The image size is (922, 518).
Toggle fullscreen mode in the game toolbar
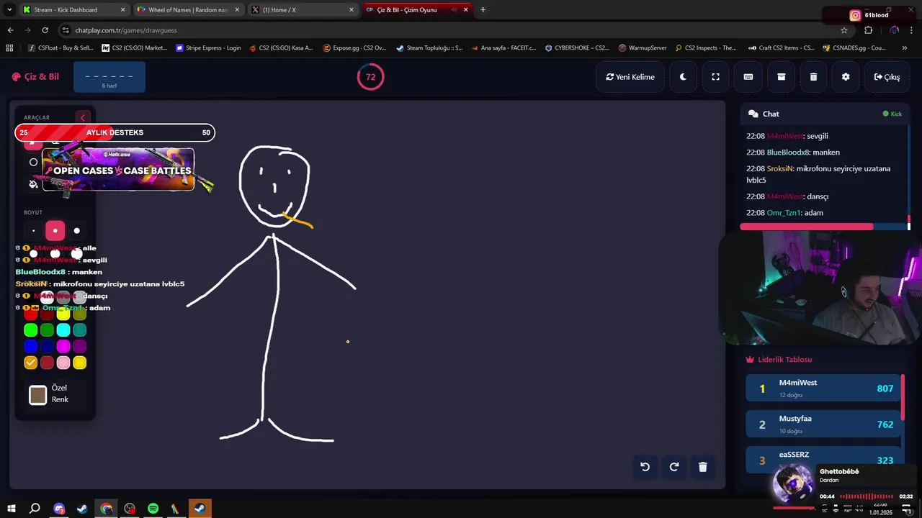pos(715,77)
